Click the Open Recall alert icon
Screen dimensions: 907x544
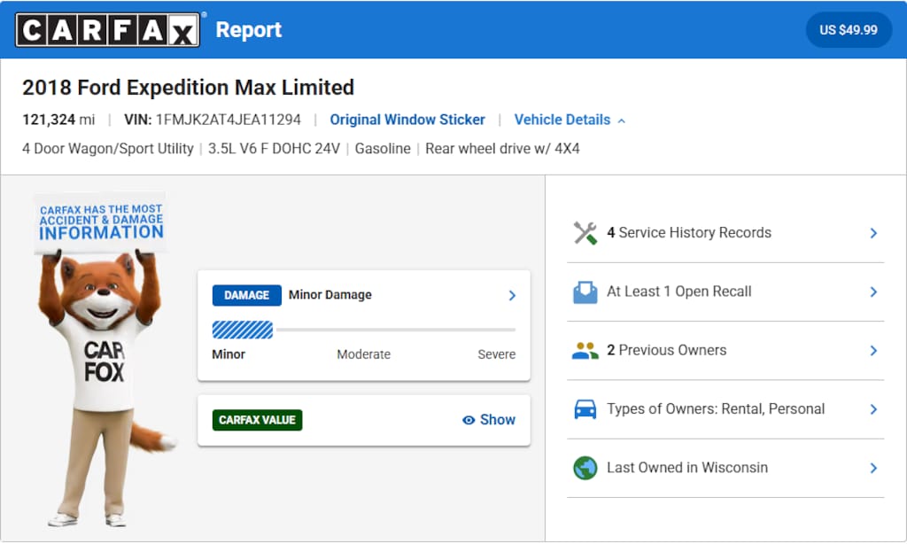coord(585,292)
